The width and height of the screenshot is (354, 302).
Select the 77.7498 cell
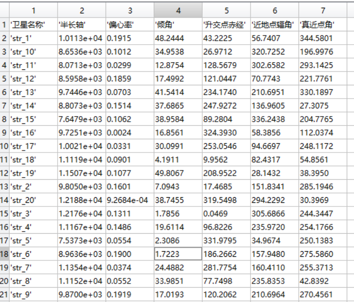tap(226, 281)
